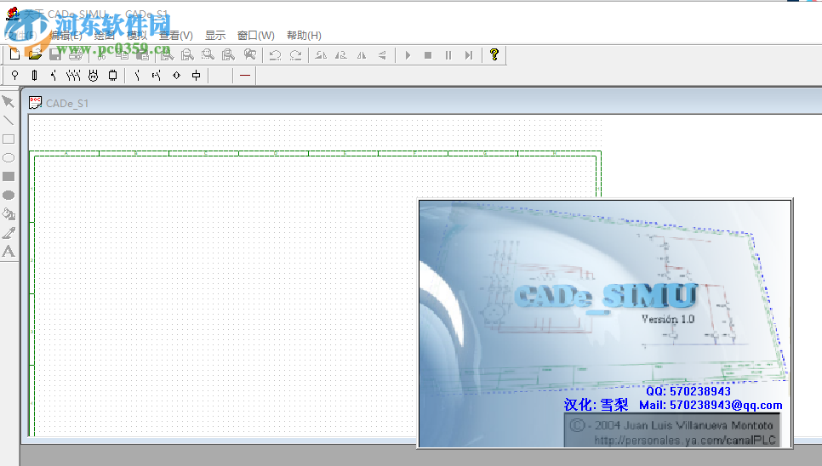This screenshot has width=822, height=466.
Task: Open the 绘图 menu
Action: point(105,36)
